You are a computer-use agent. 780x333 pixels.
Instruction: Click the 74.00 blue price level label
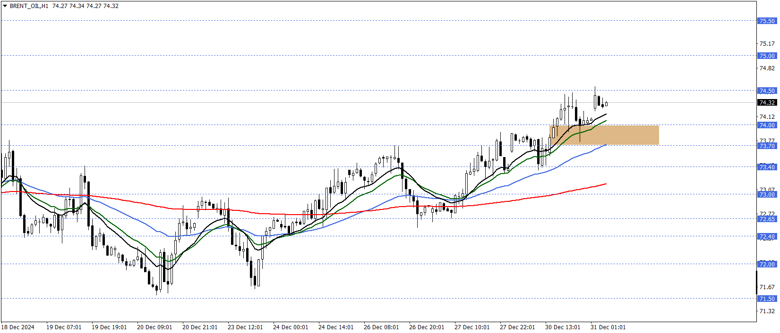pyautogui.click(x=767, y=125)
